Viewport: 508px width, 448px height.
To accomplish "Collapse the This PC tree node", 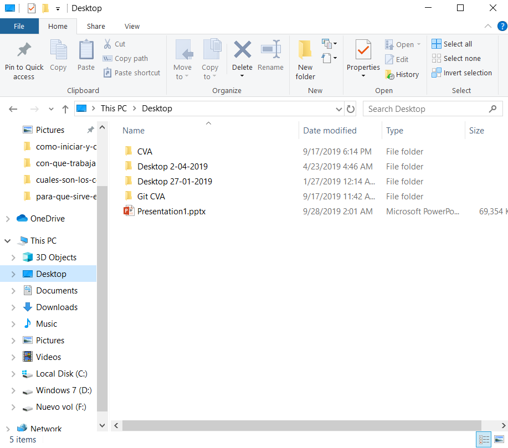I will point(8,241).
